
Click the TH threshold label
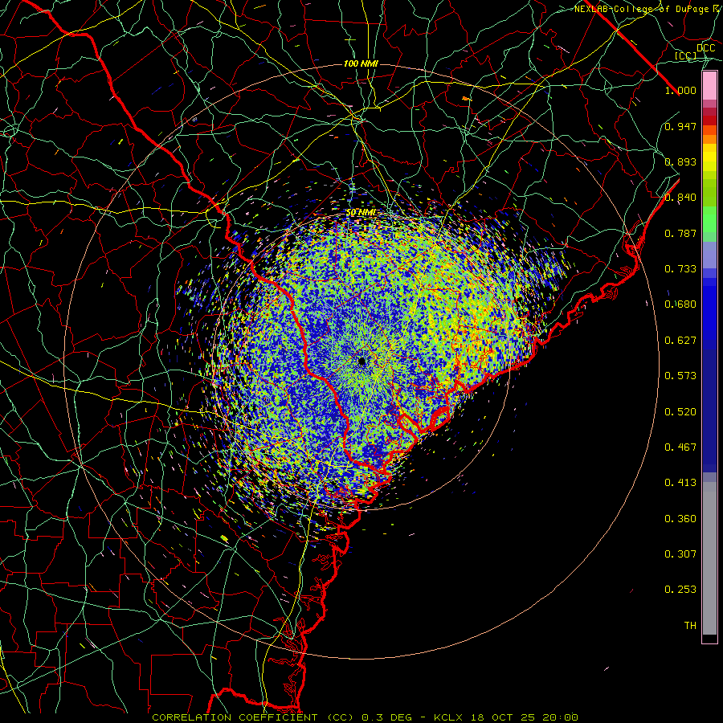690,626
